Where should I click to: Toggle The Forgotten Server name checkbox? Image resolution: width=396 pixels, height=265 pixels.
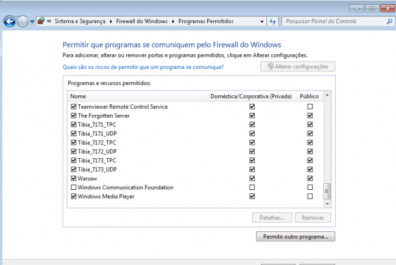click(74, 115)
